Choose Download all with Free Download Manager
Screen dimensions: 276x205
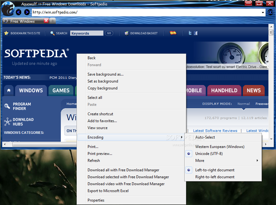tap(131, 170)
